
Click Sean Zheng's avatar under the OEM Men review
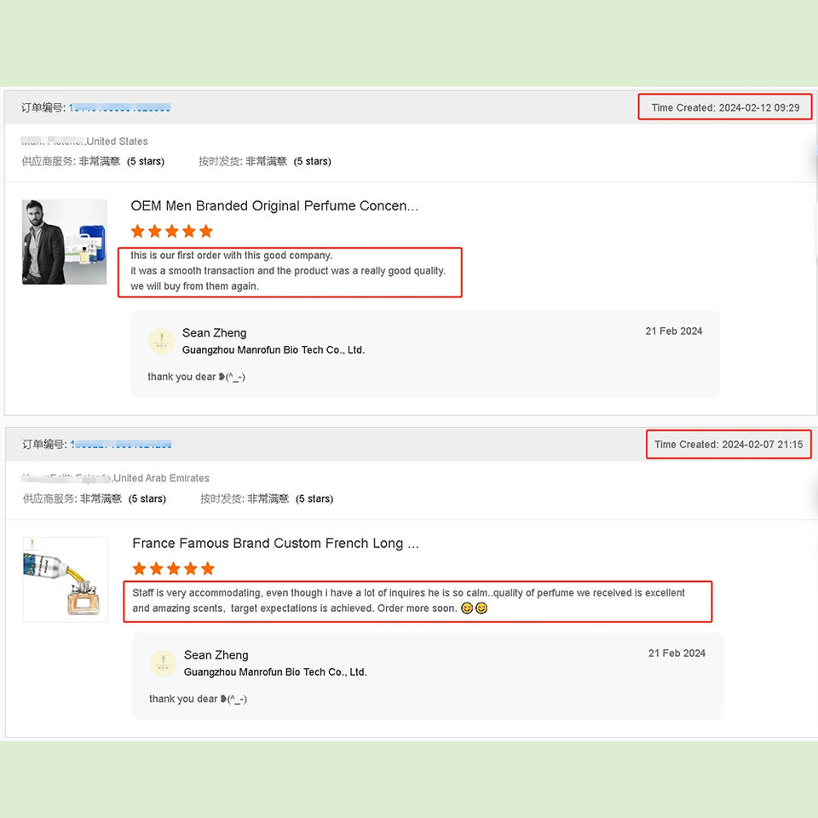click(161, 341)
